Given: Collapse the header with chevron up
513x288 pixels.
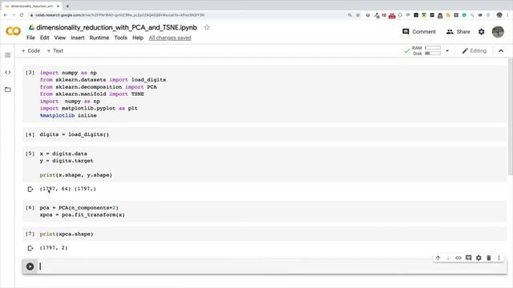Looking at the screenshot, I should click(501, 51).
